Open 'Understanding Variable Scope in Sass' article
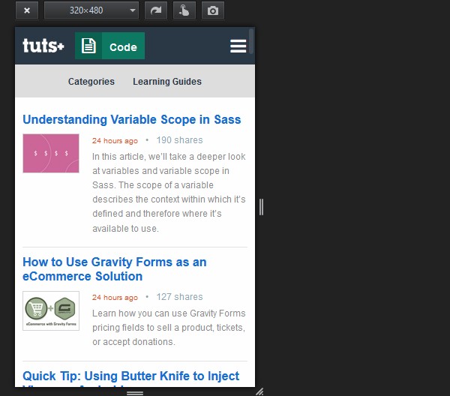Viewport: 450px width, 396px height. [132, 119]
